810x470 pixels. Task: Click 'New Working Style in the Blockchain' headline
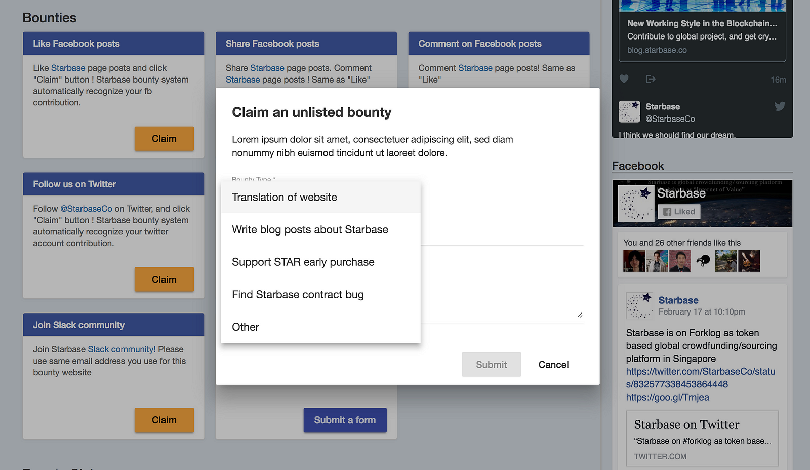[702, 23]
